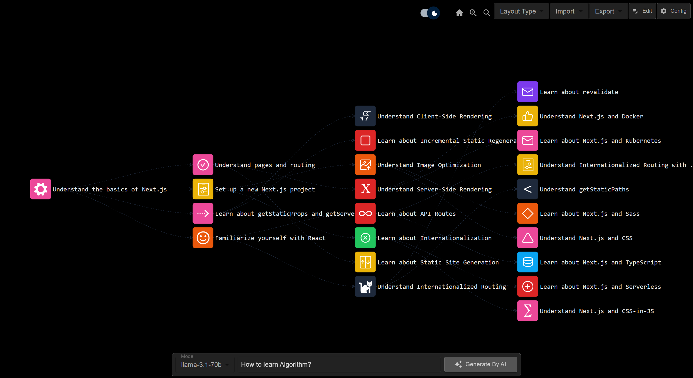
Task: Click the infinity symbol icon on 'Learn about API Routes'
Action: point(365,214)
